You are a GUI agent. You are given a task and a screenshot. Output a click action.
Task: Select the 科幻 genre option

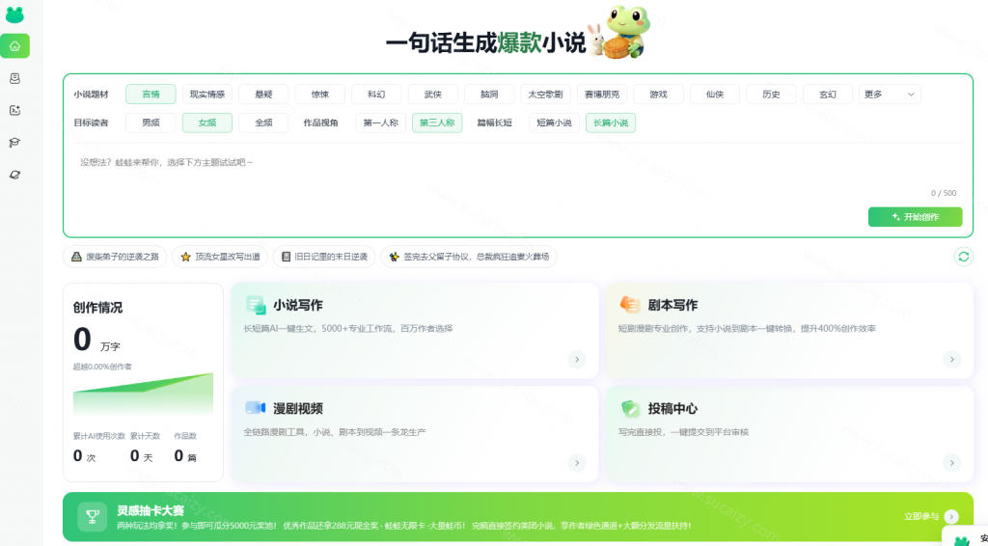376,95
